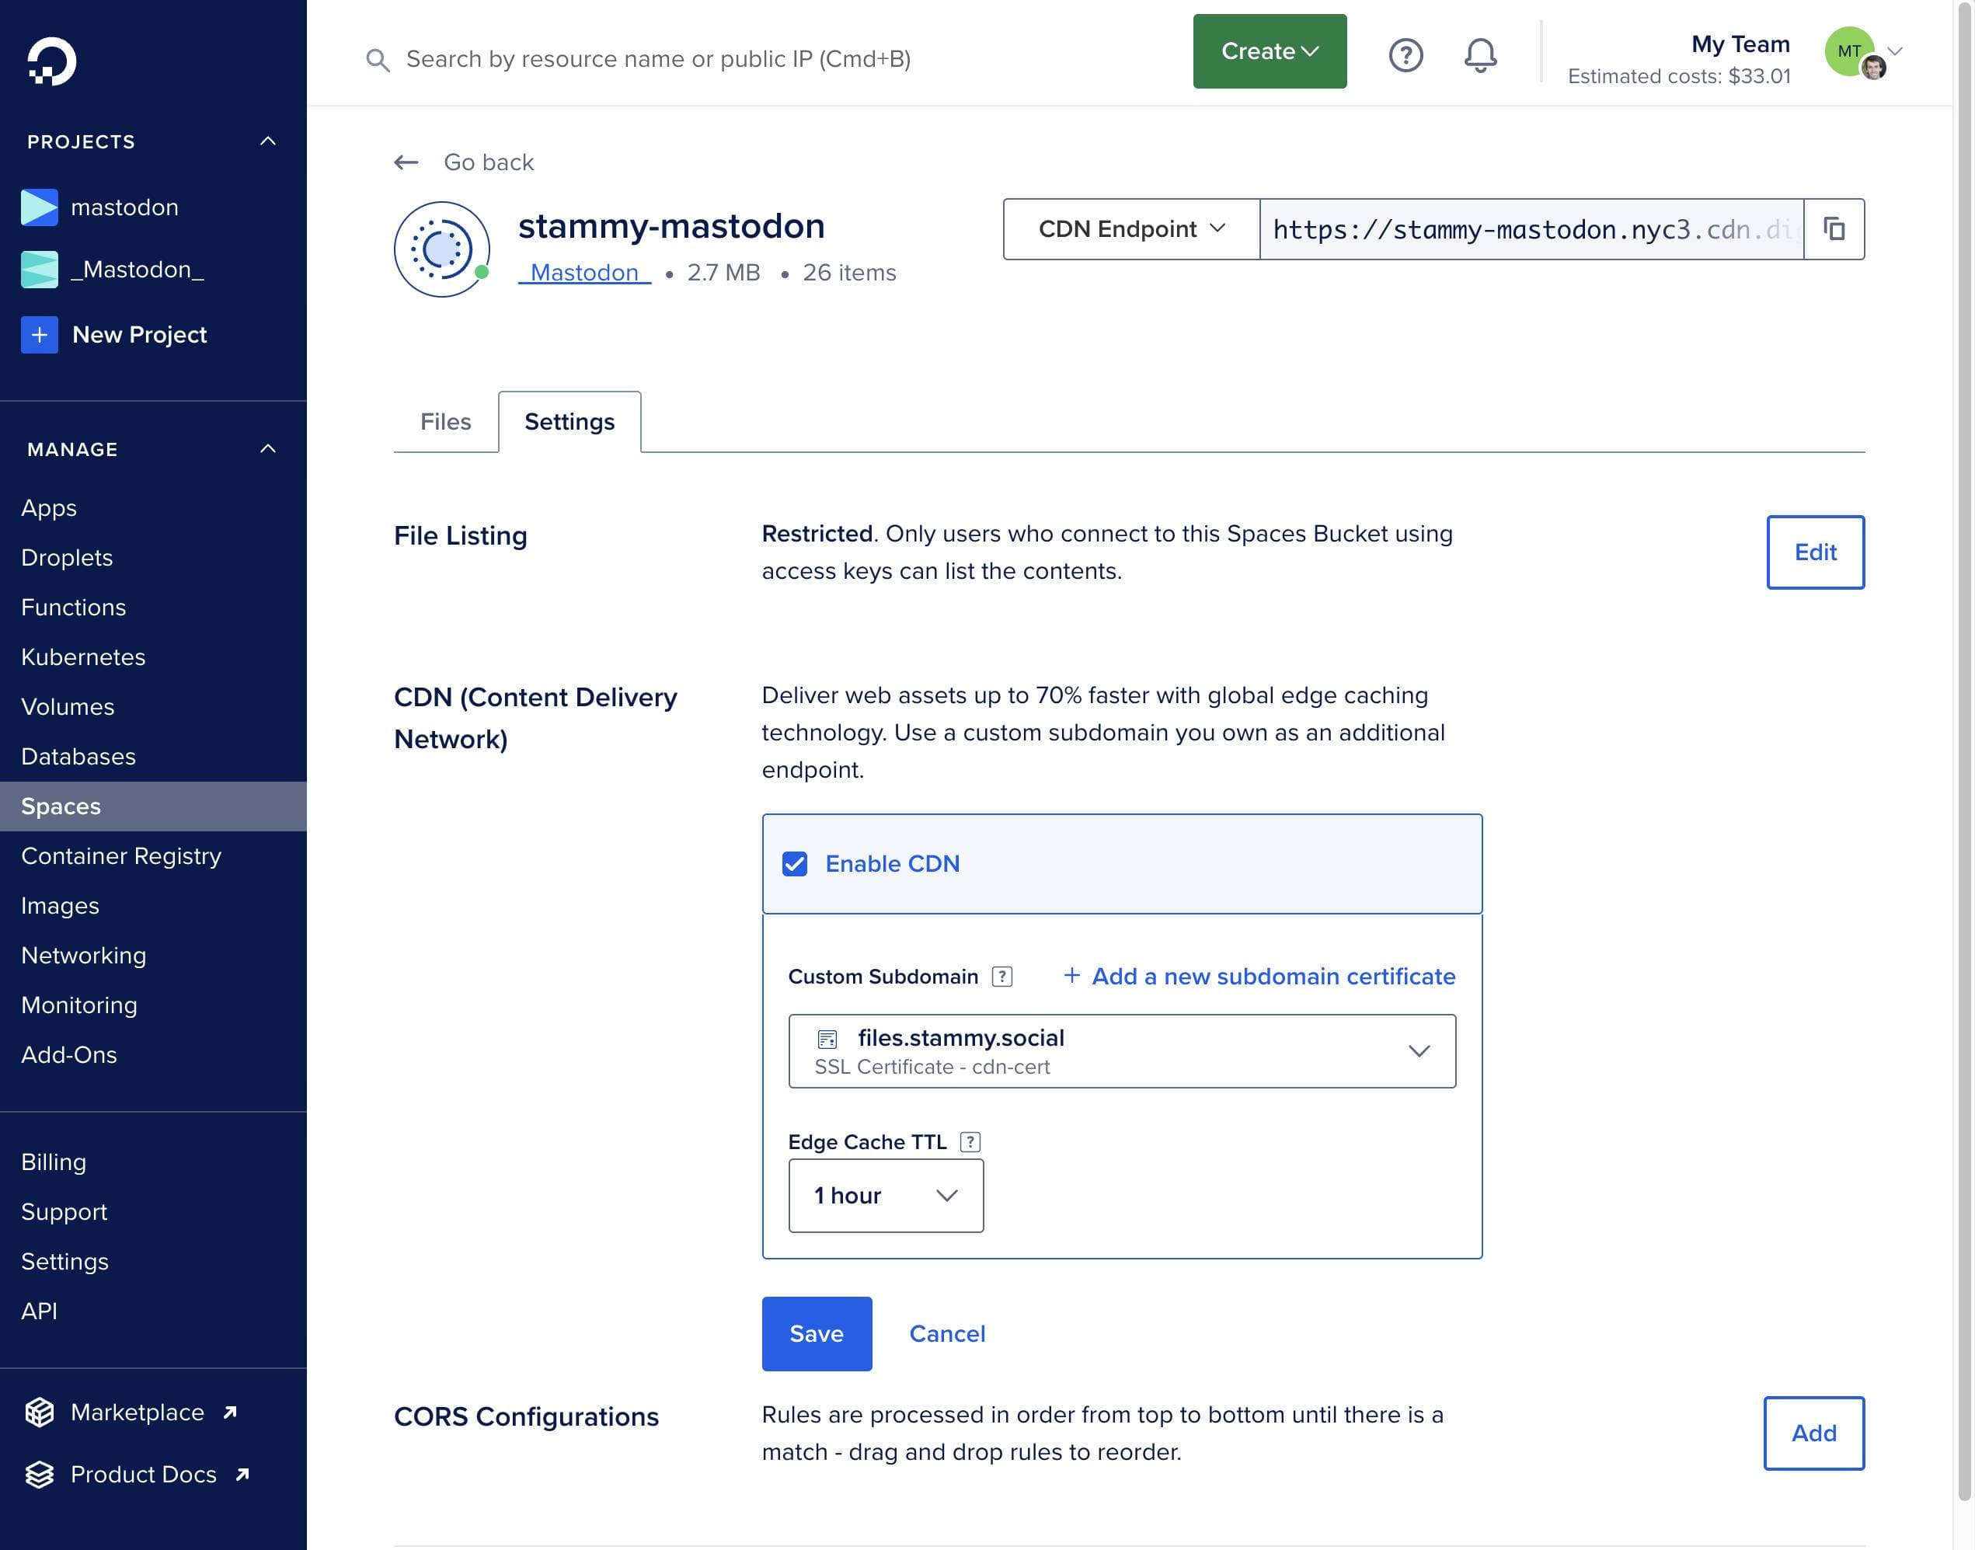
Task: Toggle the Enable CDN checkbox
Action: coord(794,864)
